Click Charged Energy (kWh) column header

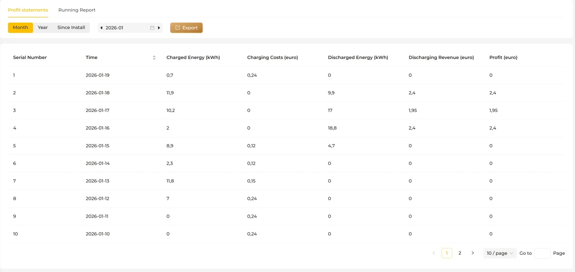pyautogui.click(x=193, y=58)
